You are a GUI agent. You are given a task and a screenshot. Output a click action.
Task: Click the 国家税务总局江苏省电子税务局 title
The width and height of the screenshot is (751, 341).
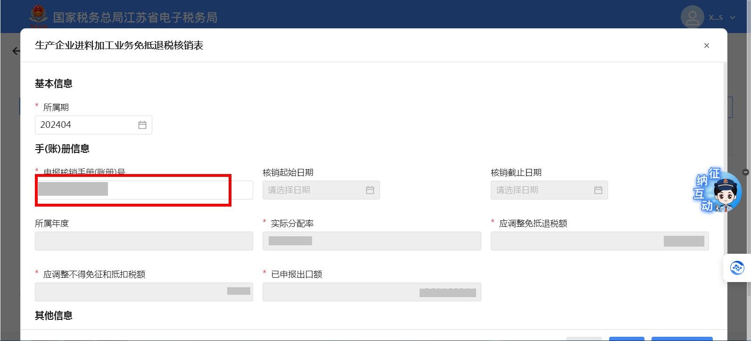[135, 17]
